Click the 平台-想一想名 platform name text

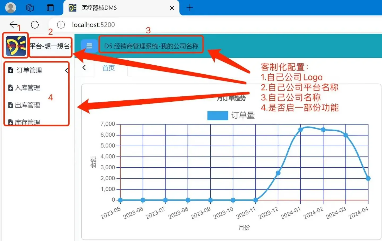pos(50,46)
